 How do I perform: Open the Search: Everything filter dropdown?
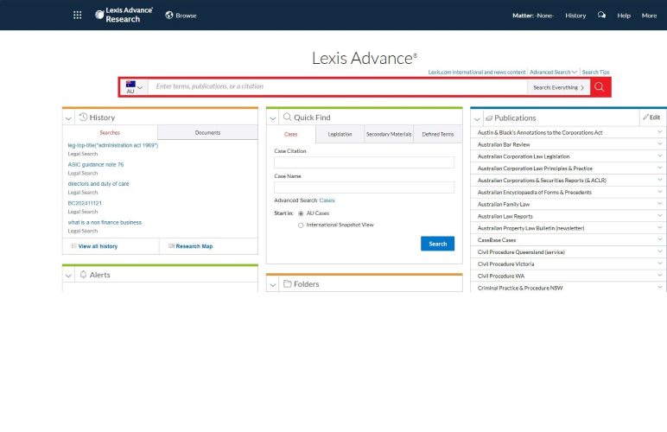coord(558,87)
